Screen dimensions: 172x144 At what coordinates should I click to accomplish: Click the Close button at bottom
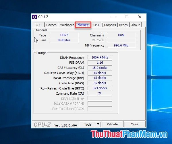coord(134,124)
